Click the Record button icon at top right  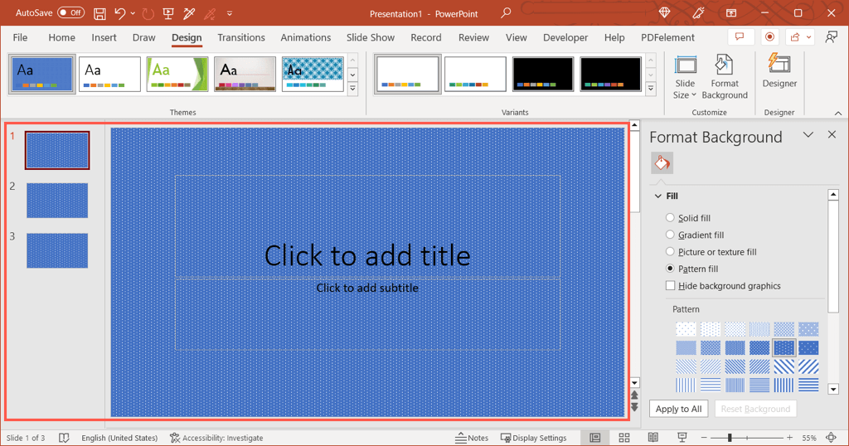pyautogui.click(x=769, y=37)
